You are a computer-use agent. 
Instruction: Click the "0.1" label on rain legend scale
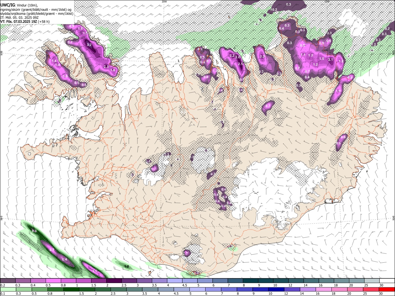[x=2, y=294]
